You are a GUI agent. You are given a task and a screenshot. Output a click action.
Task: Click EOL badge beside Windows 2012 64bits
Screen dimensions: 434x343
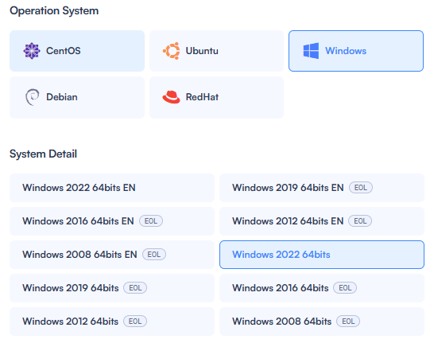tap(135, 321)
